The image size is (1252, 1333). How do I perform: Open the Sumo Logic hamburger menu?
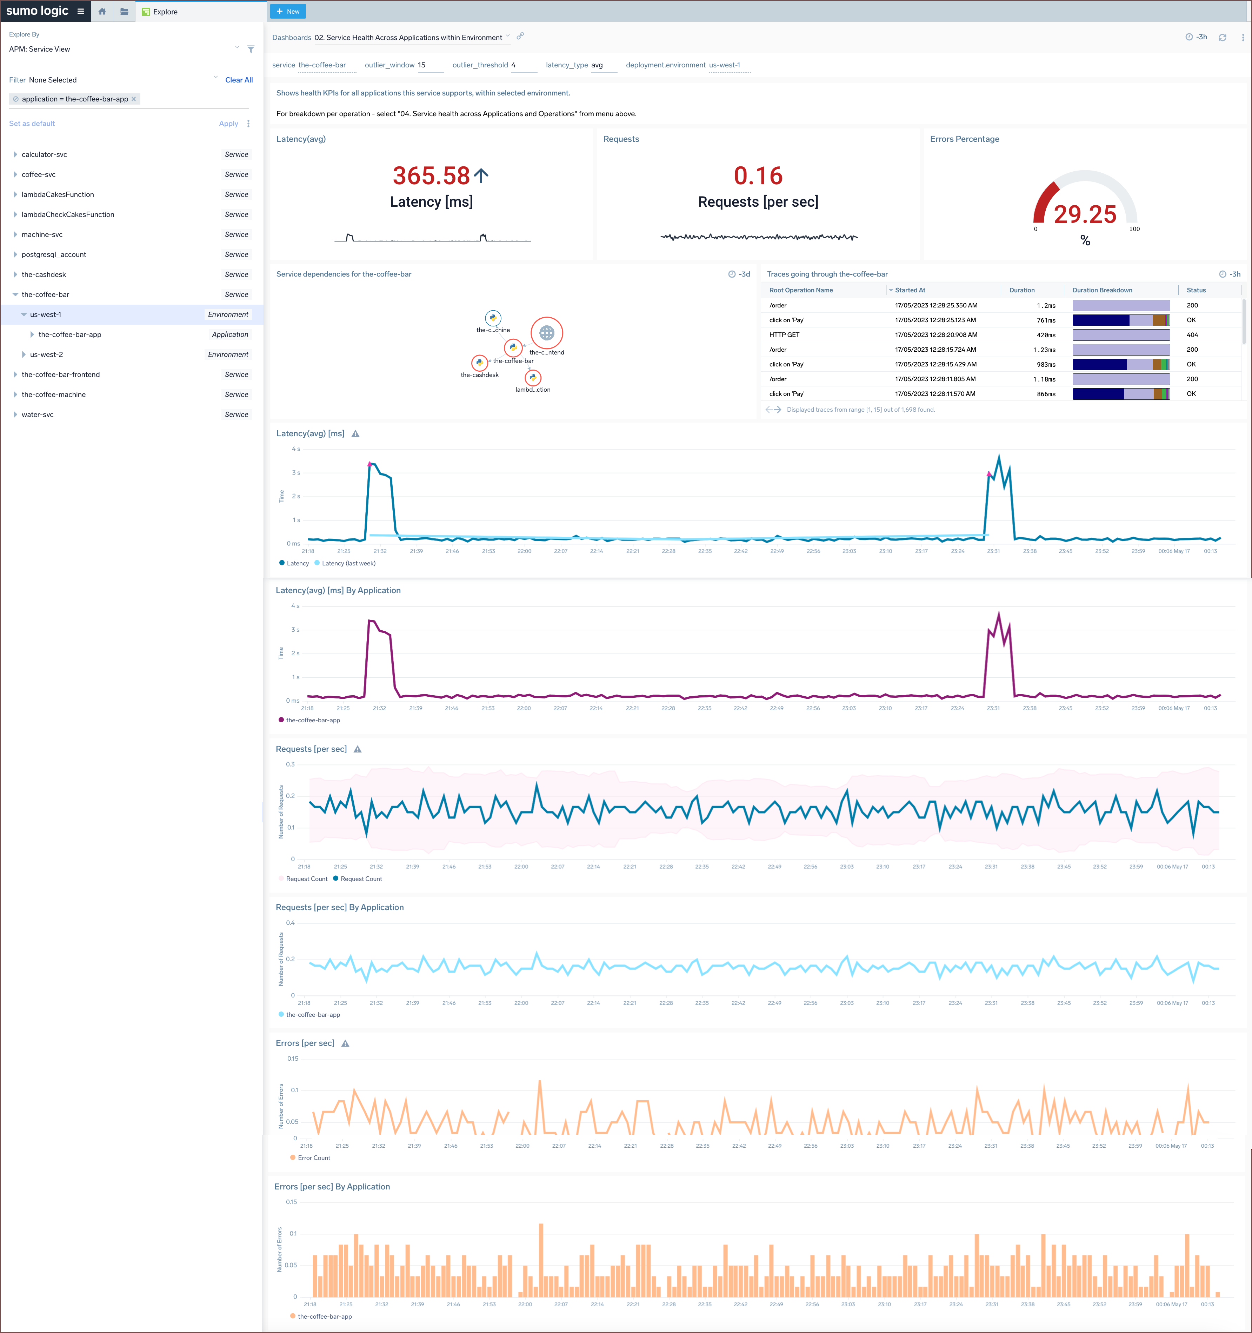click(80, 11)
